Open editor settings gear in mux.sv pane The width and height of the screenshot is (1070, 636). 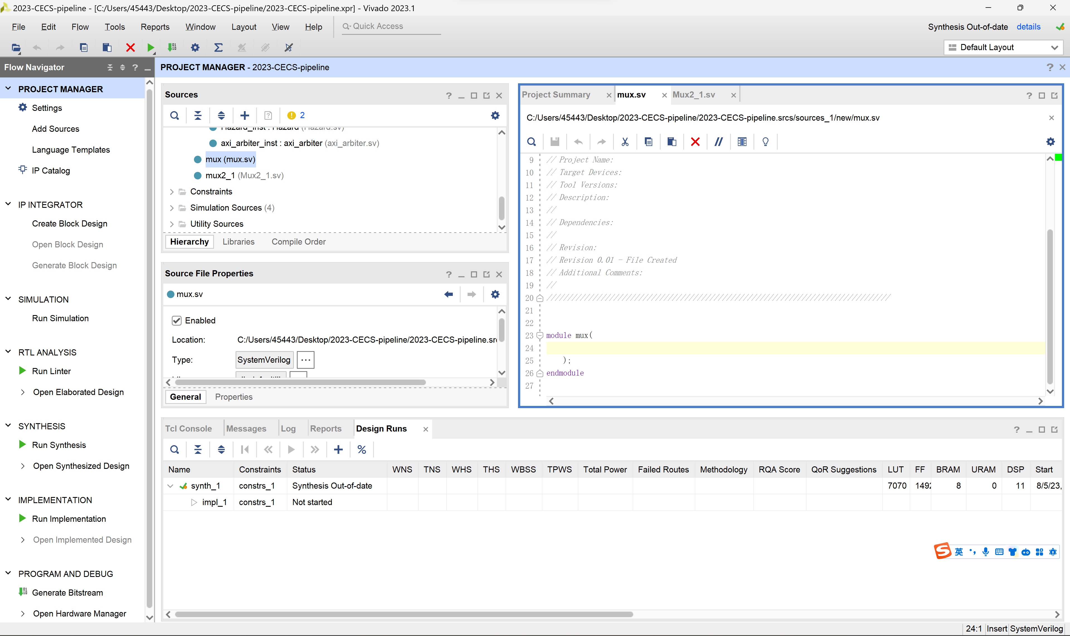[x=1050, y=142]
